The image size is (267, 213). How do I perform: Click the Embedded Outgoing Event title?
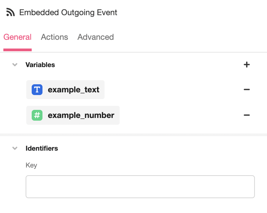point(68,12)
